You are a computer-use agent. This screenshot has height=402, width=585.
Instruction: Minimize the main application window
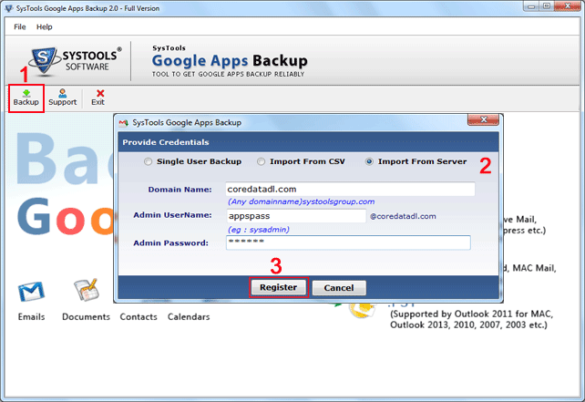pyautogui.click(x=531, y=6)
